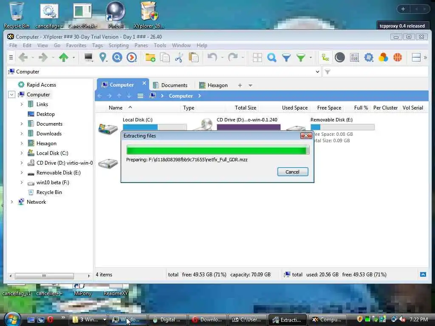Open the tab list dropdown arrow
The image size is (435, 326).
coord(251,85)
